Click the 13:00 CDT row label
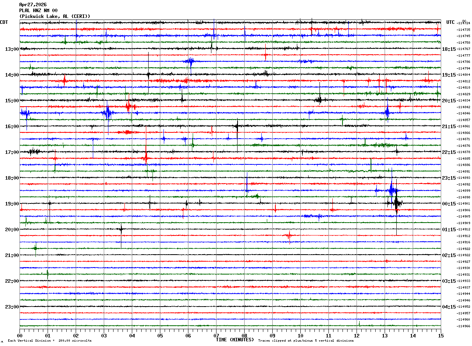The height and width of the screenshot is (346, 472). click(x=12, y=49)
